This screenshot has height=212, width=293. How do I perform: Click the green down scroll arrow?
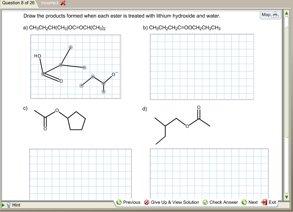point(286,197)
